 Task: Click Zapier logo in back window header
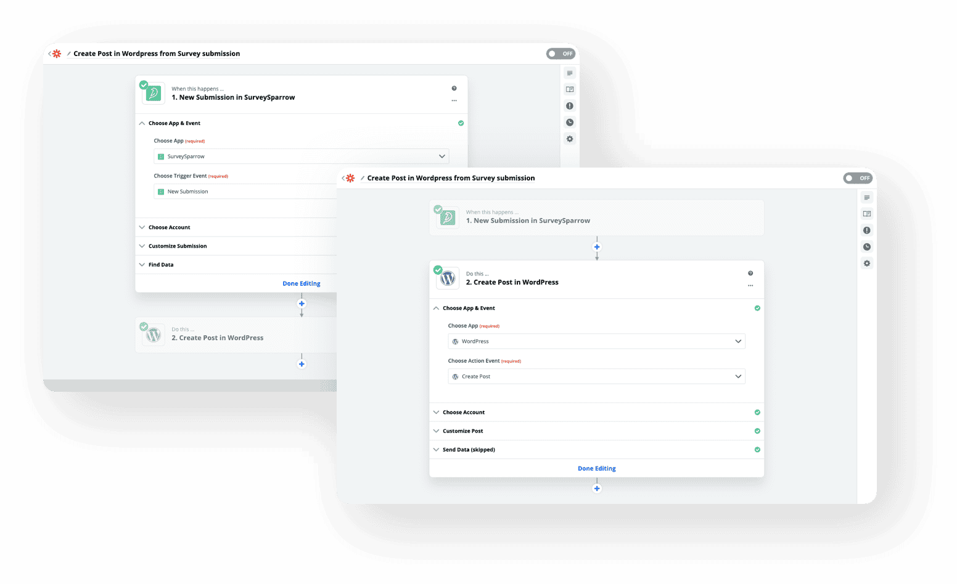57,54
